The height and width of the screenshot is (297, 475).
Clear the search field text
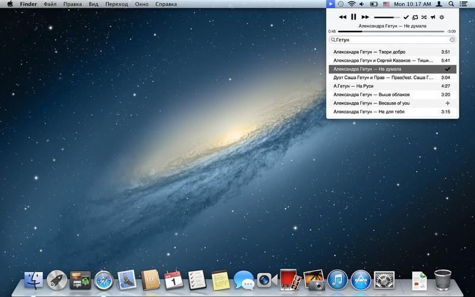click(x=452, y=40)
